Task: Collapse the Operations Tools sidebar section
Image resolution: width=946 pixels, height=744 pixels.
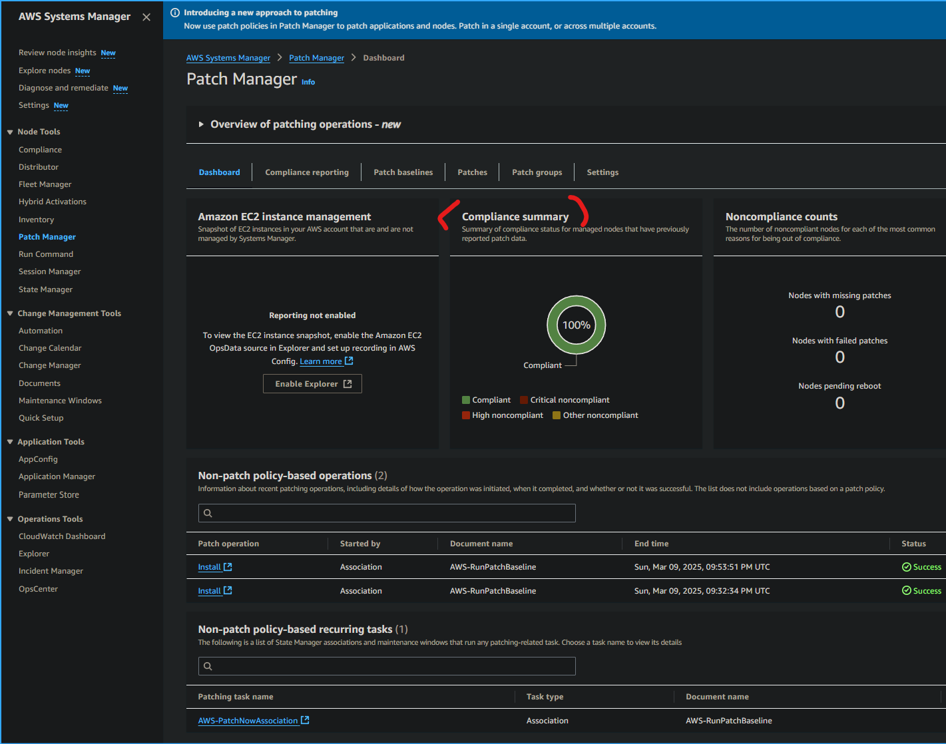Action: (9, 518)
